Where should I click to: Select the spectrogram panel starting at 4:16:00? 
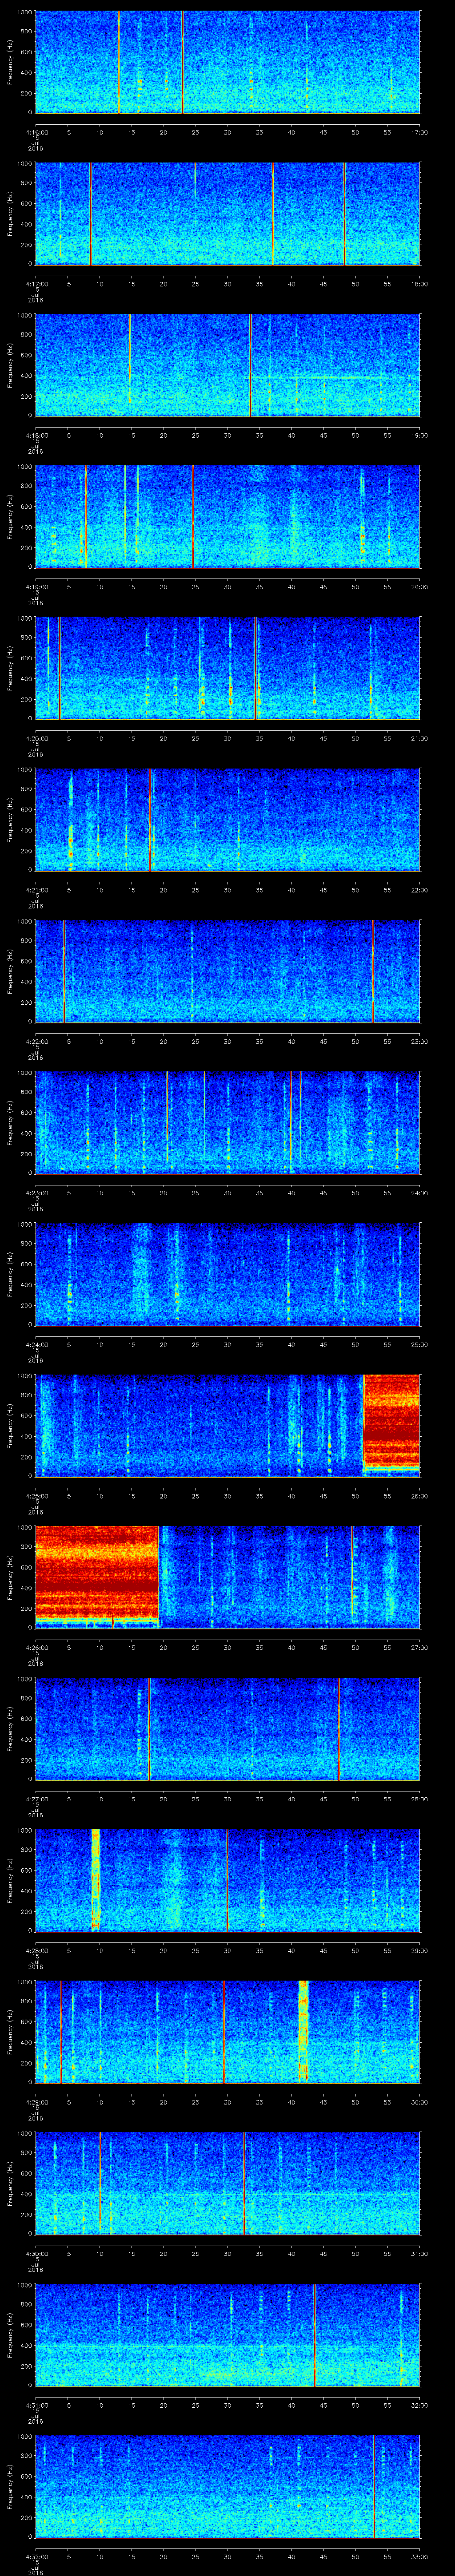[227, 62]
